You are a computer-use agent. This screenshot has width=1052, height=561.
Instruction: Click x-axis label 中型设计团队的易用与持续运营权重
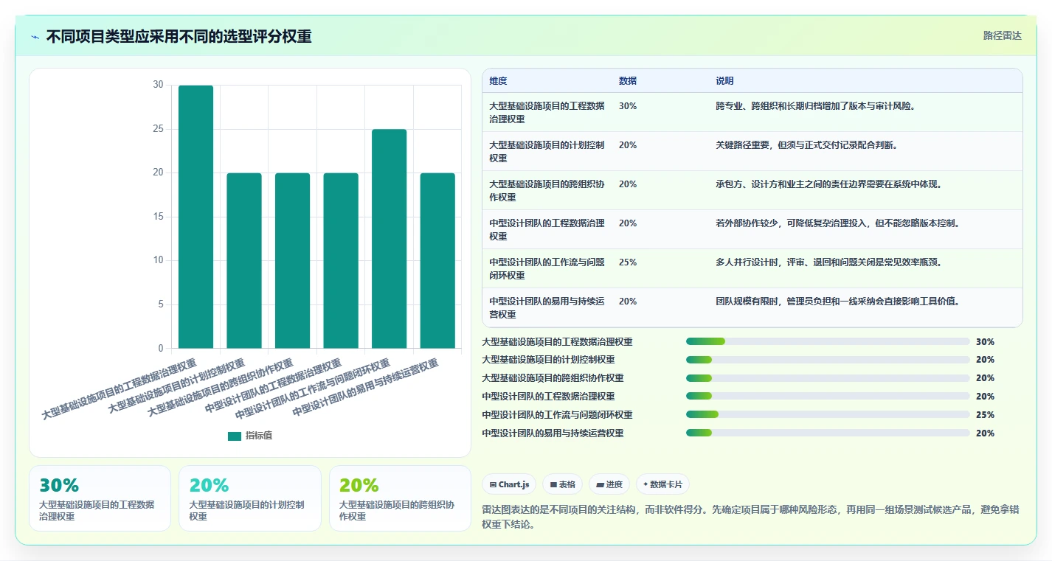(x=366, y=386)
